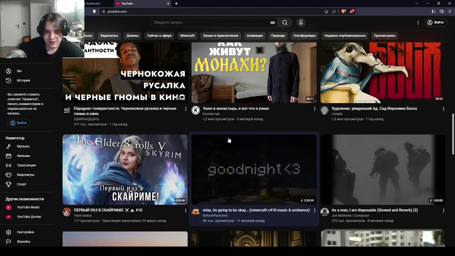Open a new browser tab
Image resolution: width=455 pixels, height=256 pixels.
[176, 4]
